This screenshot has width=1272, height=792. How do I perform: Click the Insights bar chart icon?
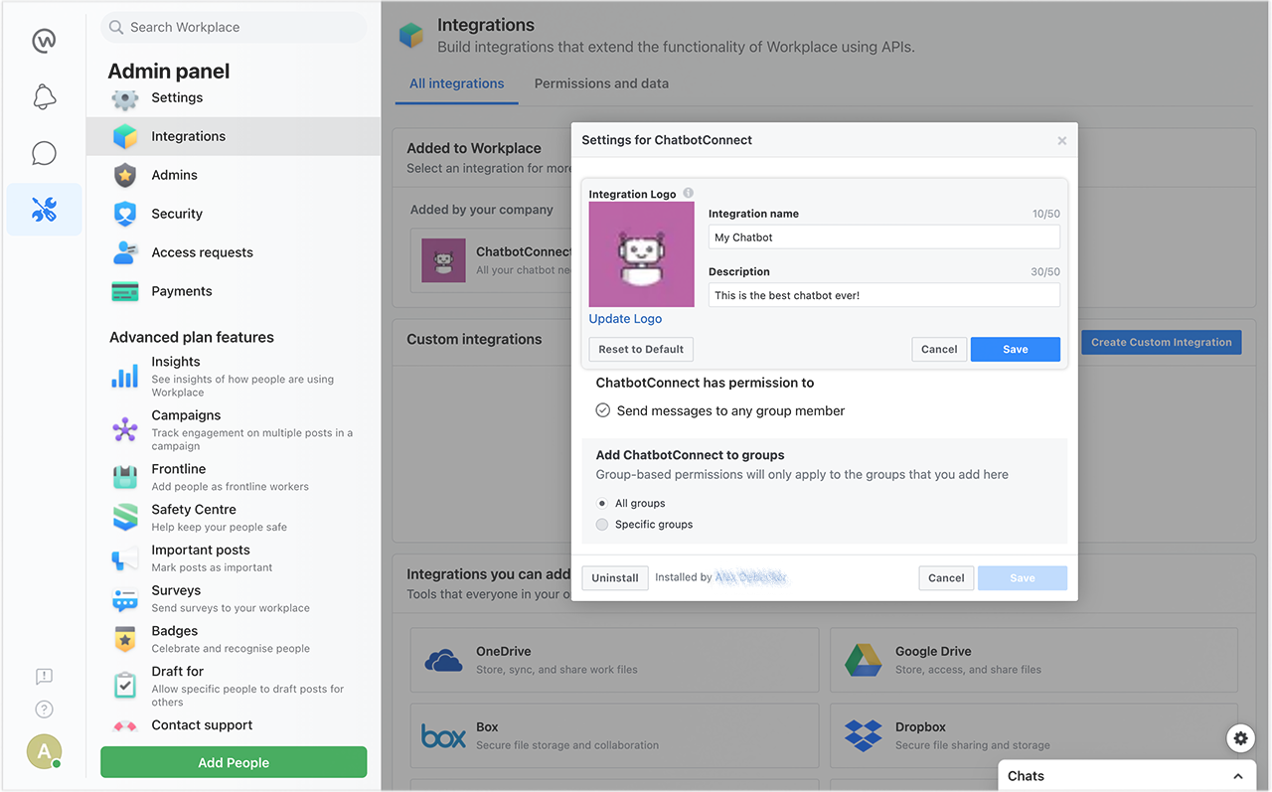pos(125,377)
